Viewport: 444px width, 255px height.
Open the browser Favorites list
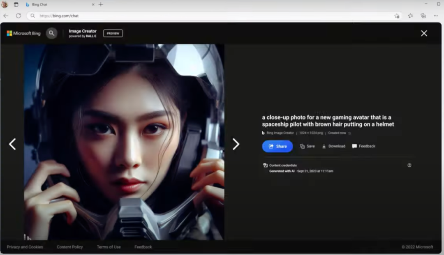click(x=410, y=16)
